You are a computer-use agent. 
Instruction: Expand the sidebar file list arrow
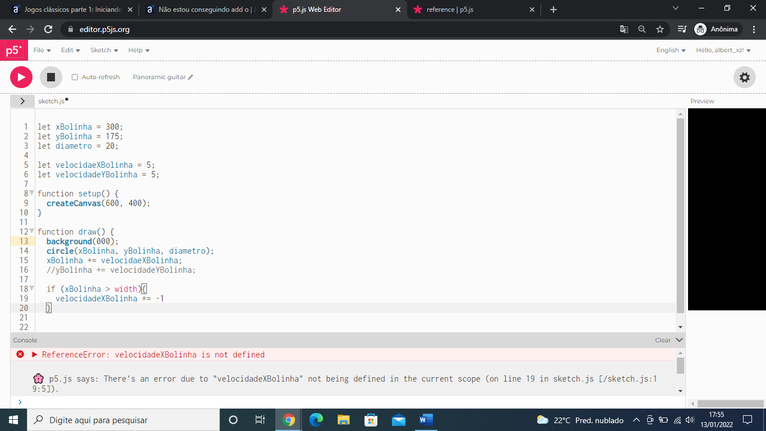click(22, 101)
